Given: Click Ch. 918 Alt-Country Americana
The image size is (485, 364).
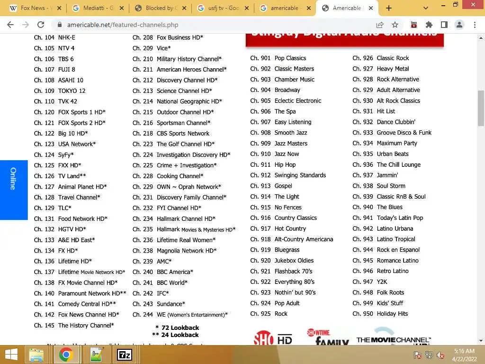Looking at the screenshot, I should click(292, 239).
